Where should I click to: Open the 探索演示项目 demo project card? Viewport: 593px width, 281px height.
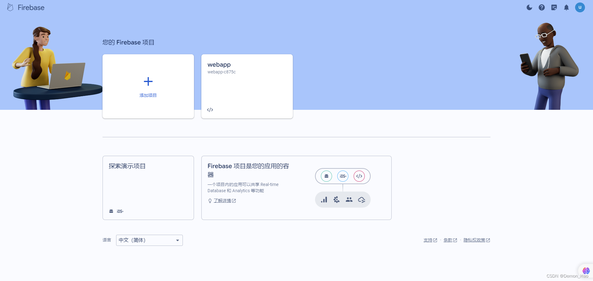click(x=148, y=188)
